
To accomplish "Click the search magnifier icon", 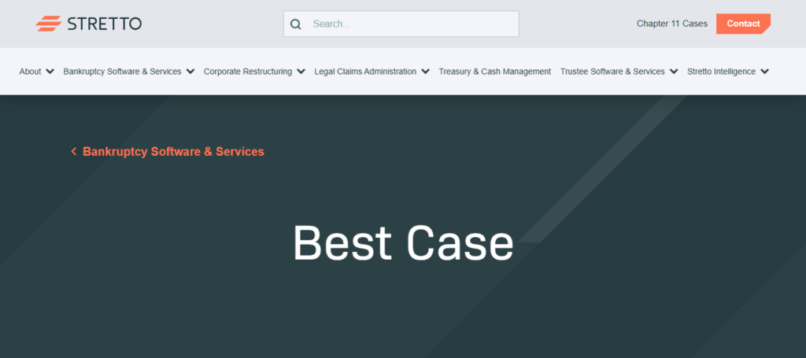I will tap(296, 24).
